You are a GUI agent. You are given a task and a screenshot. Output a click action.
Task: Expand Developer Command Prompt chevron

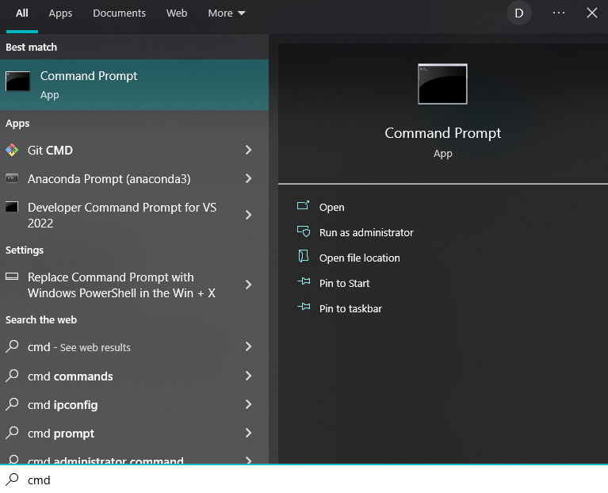click(x=249, y=215)
